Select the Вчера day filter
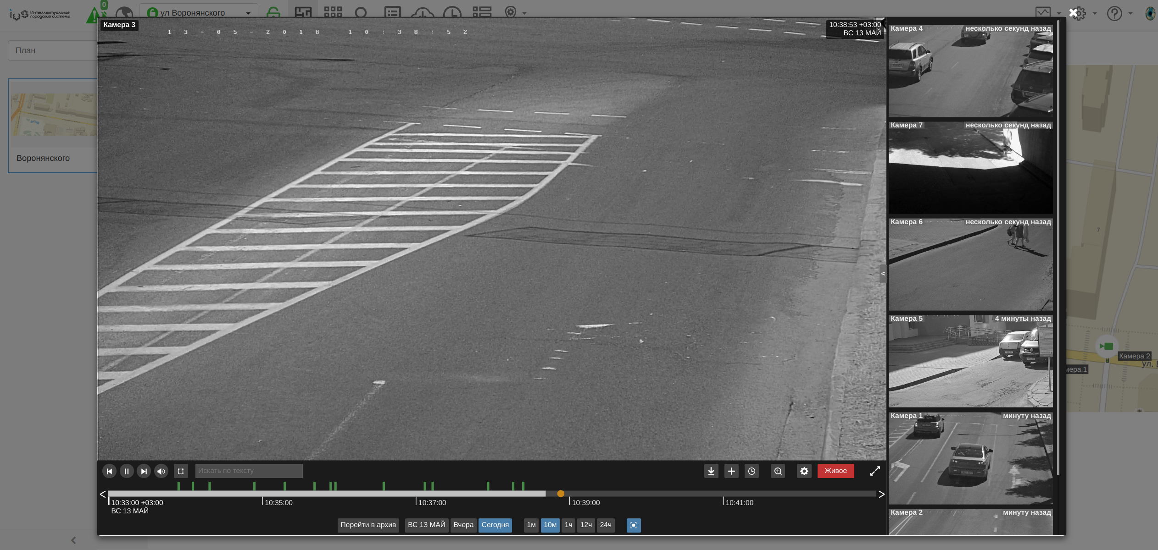The image size is (1158, 550). tap(463, 525)
